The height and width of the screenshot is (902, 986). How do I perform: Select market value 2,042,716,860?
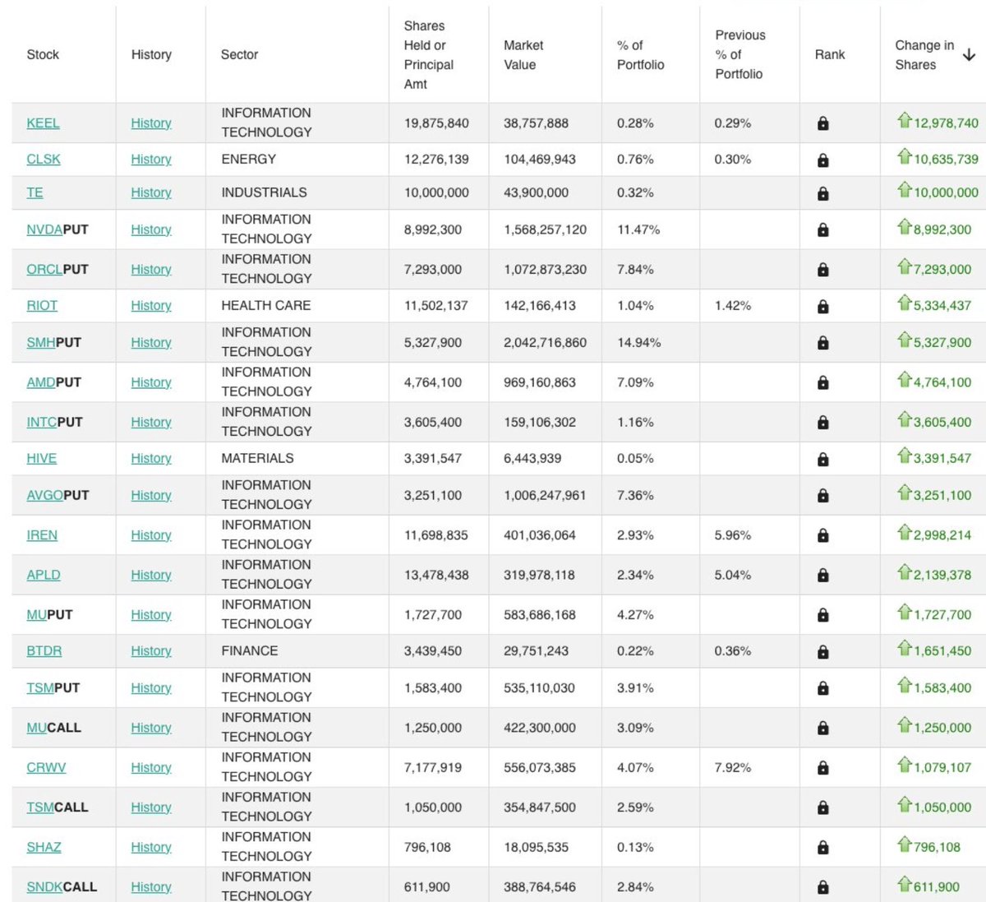[545, 343]
